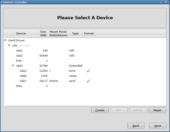170x132 pixels.
Task: Click the 43449 size value
Action: click(43, 56)
